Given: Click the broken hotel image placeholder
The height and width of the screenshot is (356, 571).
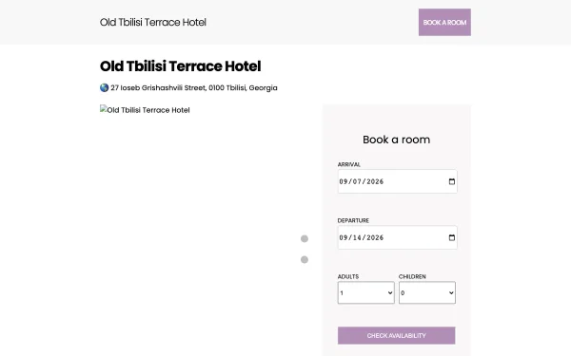Looking at the screenshot, I should point(145,110).
